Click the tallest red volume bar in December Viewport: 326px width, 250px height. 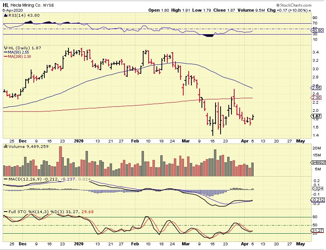tap(61, 161)
